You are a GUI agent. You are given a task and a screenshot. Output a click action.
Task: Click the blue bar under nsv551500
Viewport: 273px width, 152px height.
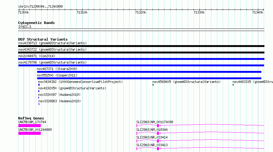149,78
